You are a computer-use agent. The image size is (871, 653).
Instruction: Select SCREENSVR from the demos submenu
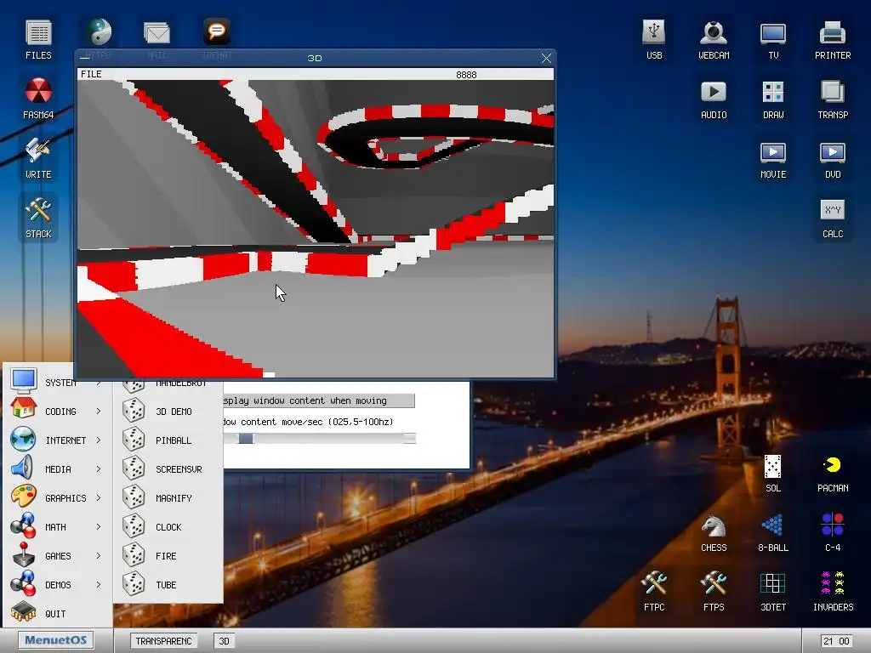tap(168, 469)
